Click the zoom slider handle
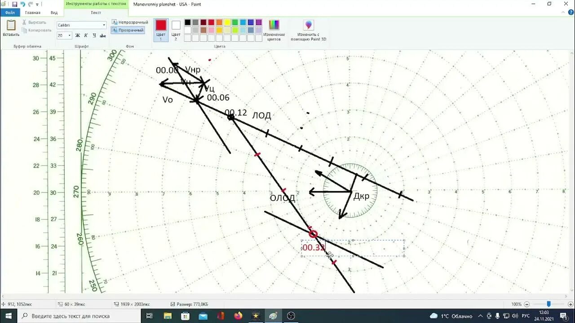 pyautogui.click(x=548, y=304)
